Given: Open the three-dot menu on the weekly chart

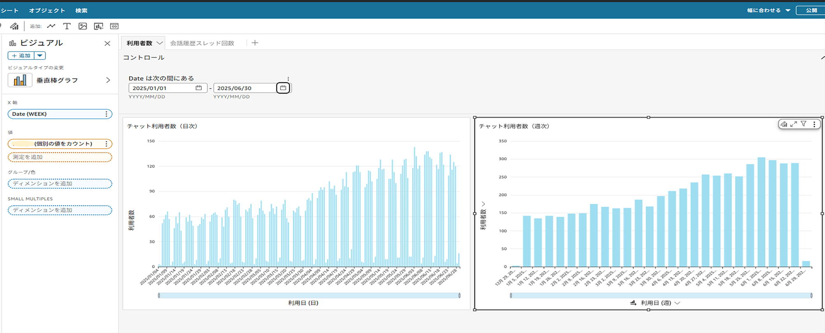Looking at the screenshot, I should 814,124.
